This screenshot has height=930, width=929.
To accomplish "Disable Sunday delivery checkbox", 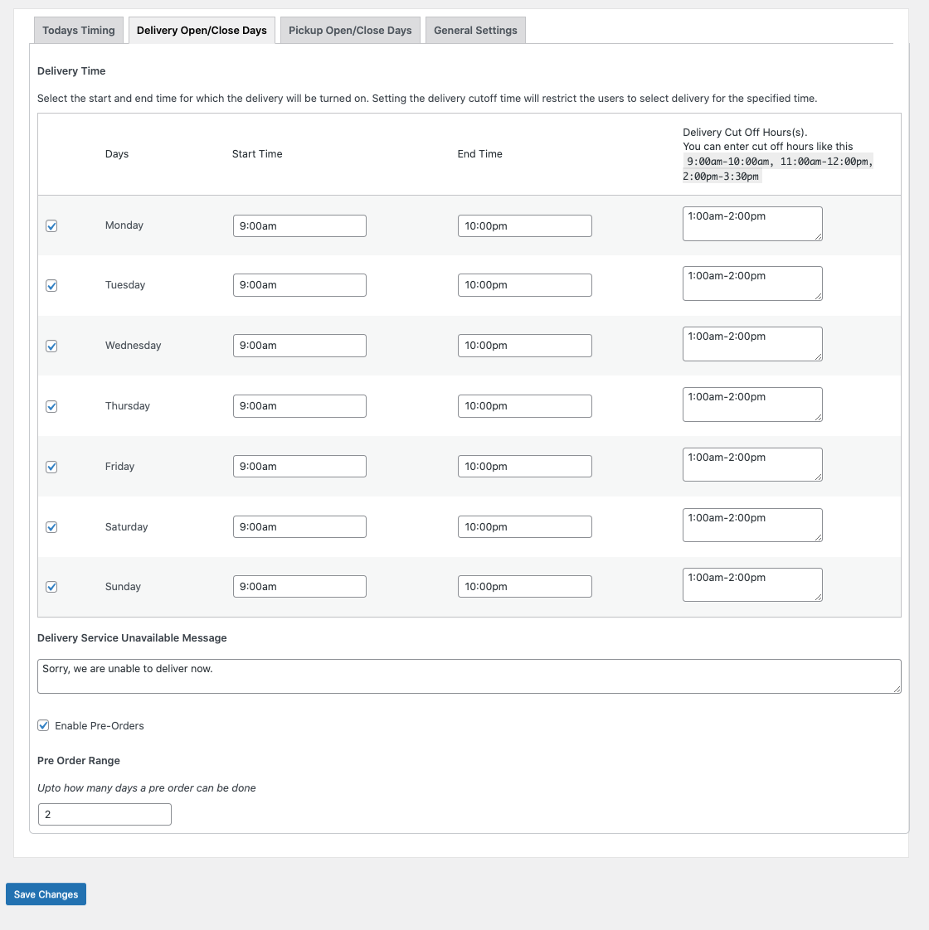I will (x=51, y=587).
